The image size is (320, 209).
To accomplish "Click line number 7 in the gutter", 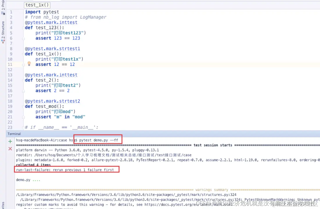I will 11,44.
